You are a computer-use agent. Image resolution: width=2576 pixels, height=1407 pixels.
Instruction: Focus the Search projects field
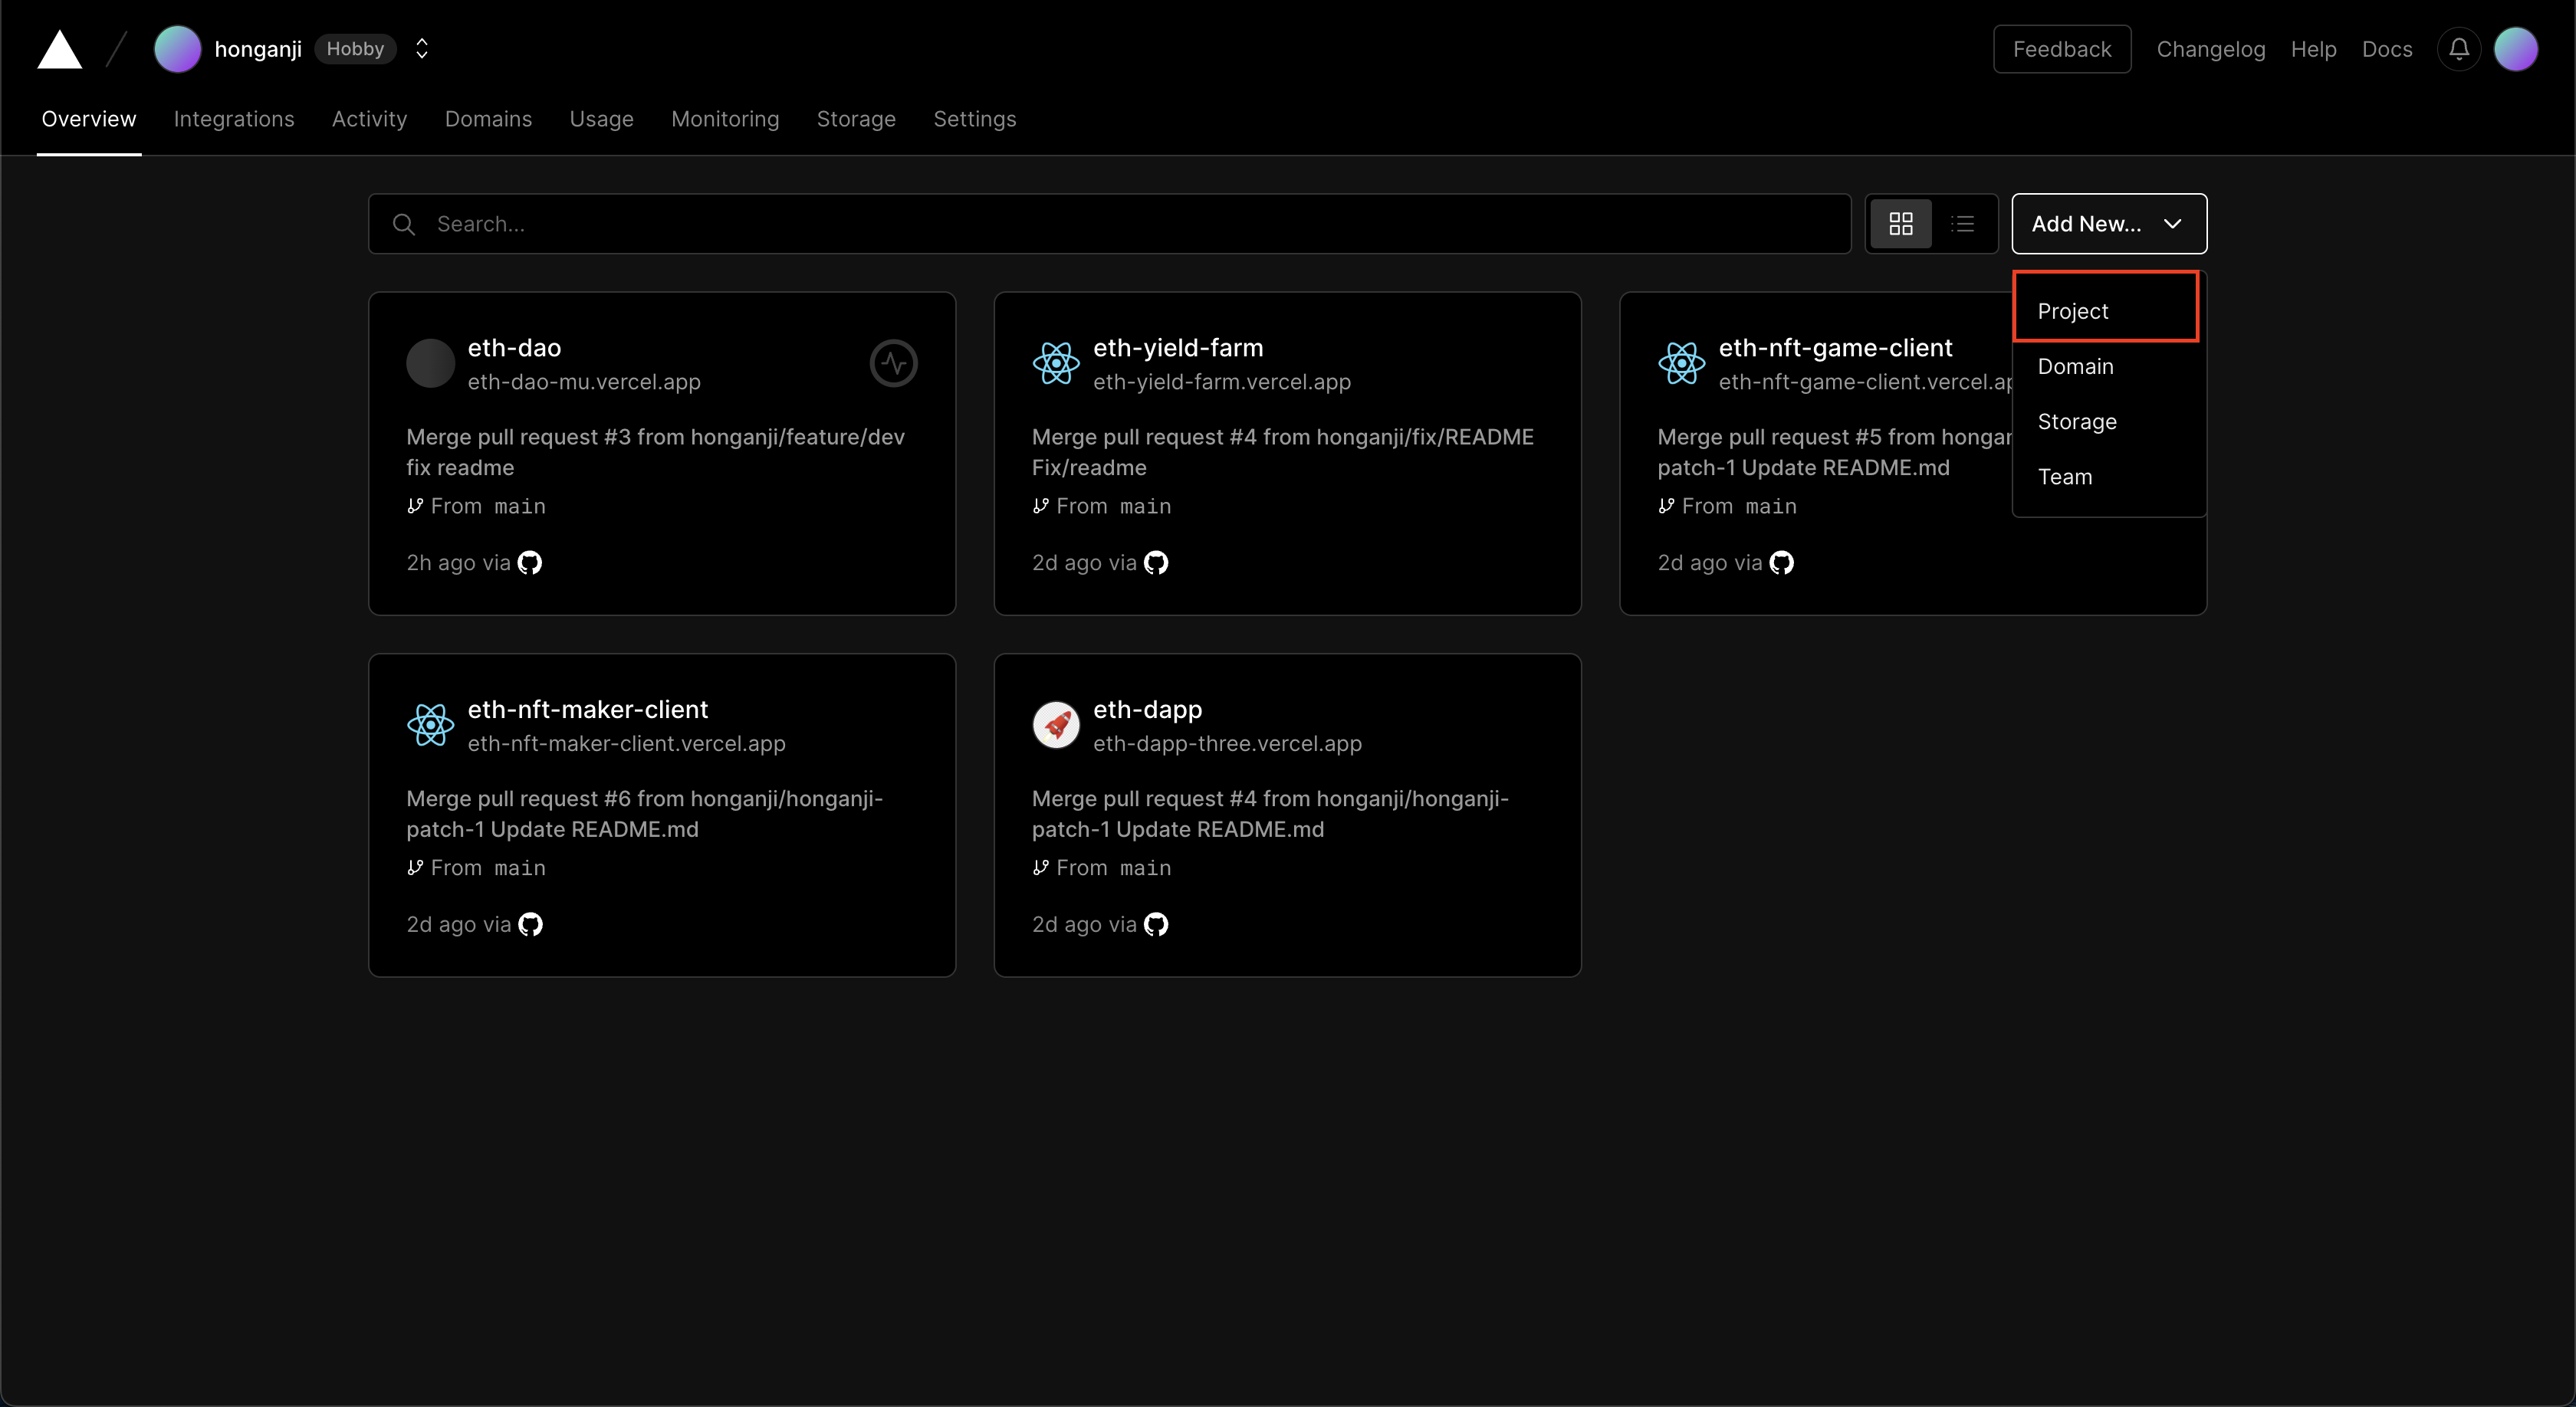[1109, 224]
